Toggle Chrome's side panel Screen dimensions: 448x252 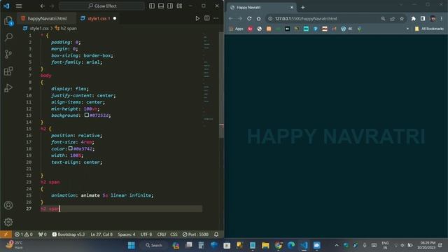[423, 19]
